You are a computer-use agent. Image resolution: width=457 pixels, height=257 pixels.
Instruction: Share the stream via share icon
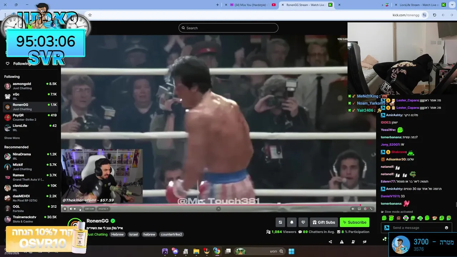[x=330, y=242]
